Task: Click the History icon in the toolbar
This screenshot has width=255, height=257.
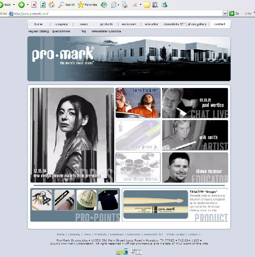Action: pos(104,5)
